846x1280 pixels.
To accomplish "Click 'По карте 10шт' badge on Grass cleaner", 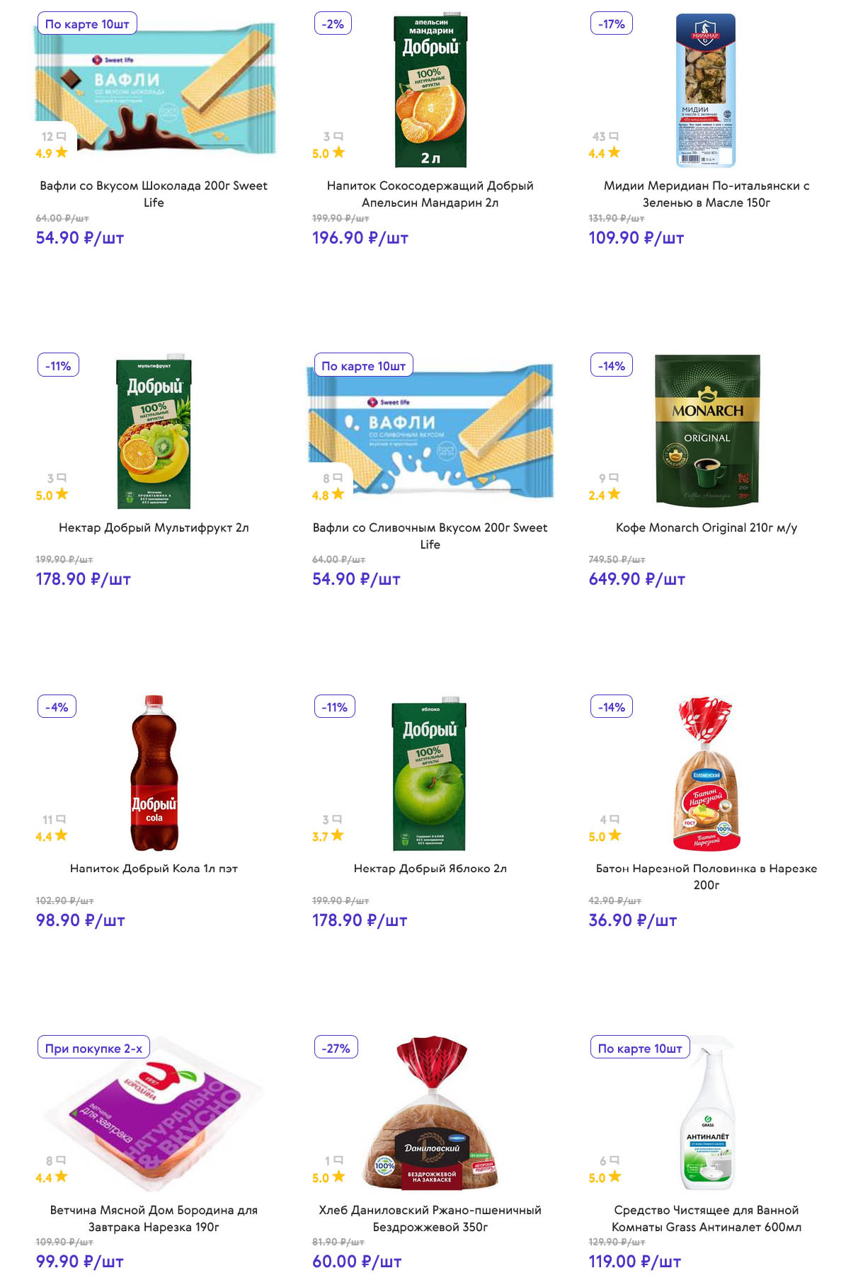I will (639, 1048).
